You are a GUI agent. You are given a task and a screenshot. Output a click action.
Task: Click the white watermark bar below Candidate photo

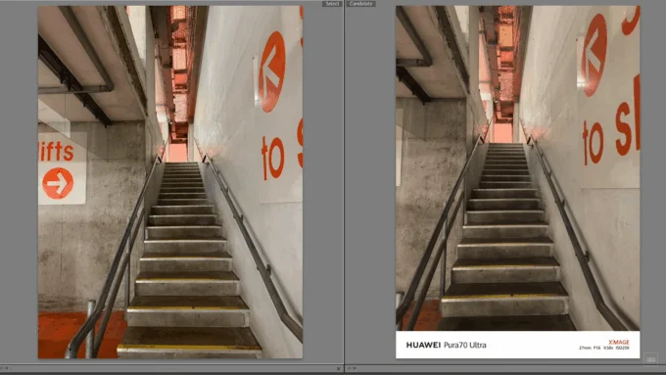point(518,345)
